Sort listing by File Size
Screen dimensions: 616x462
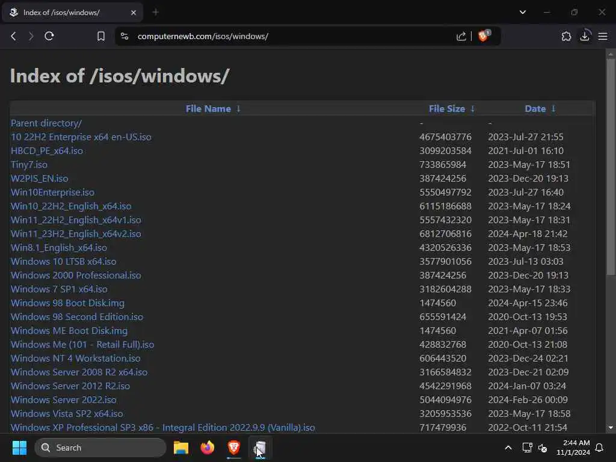coord(447,109)
